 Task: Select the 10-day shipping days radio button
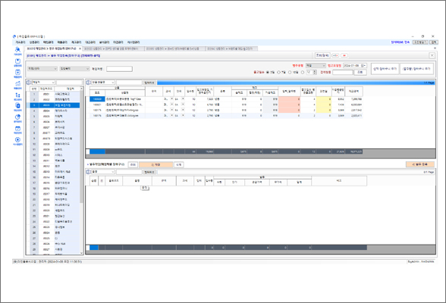(290, 73)
